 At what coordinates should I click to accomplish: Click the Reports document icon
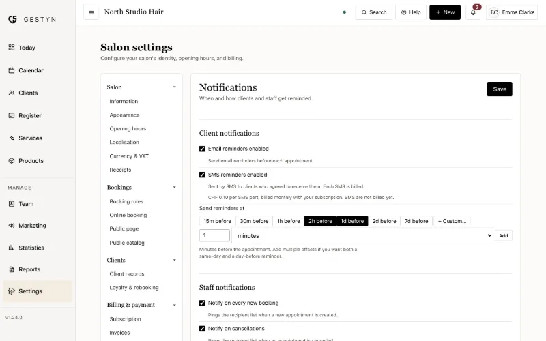(12, 269)
